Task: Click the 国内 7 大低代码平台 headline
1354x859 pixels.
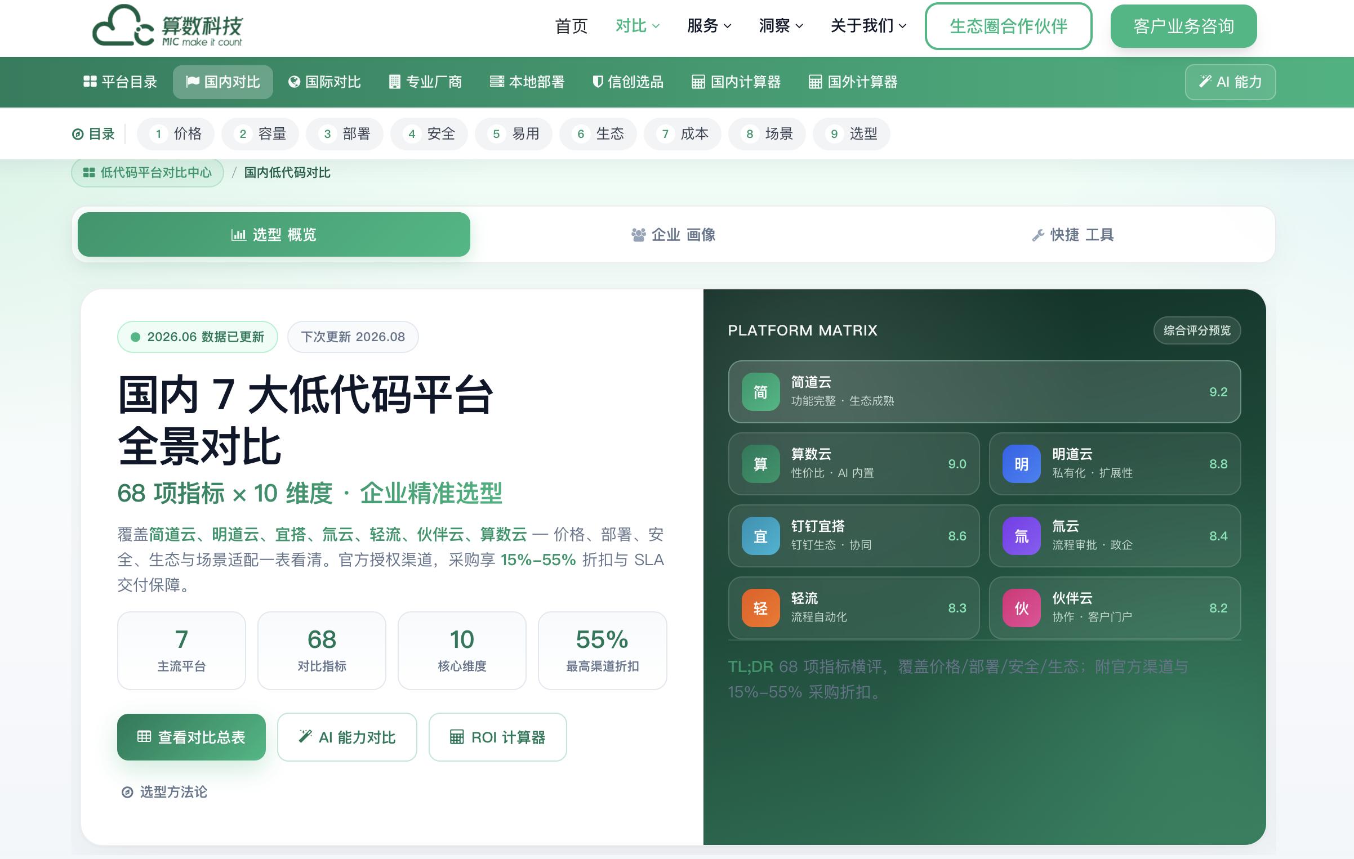Action: click(306, 395)
